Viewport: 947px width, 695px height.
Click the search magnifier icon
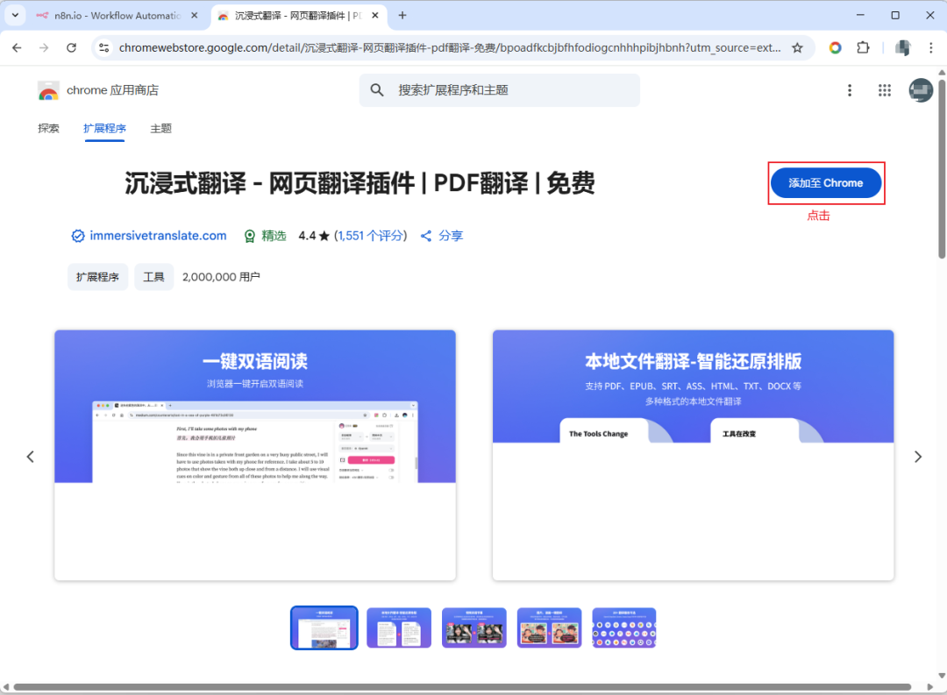(377, 90)
